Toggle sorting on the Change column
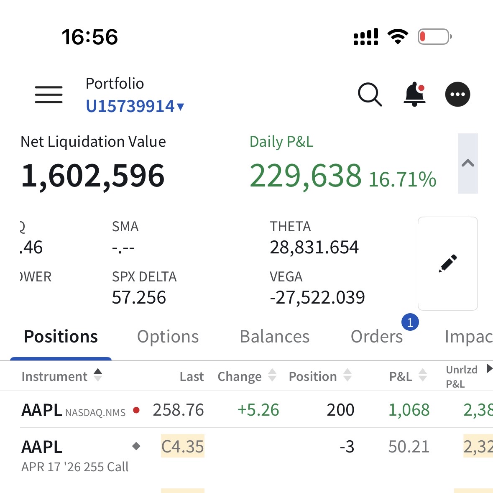The height and width of the screenshot is (493, 493). 272,375
